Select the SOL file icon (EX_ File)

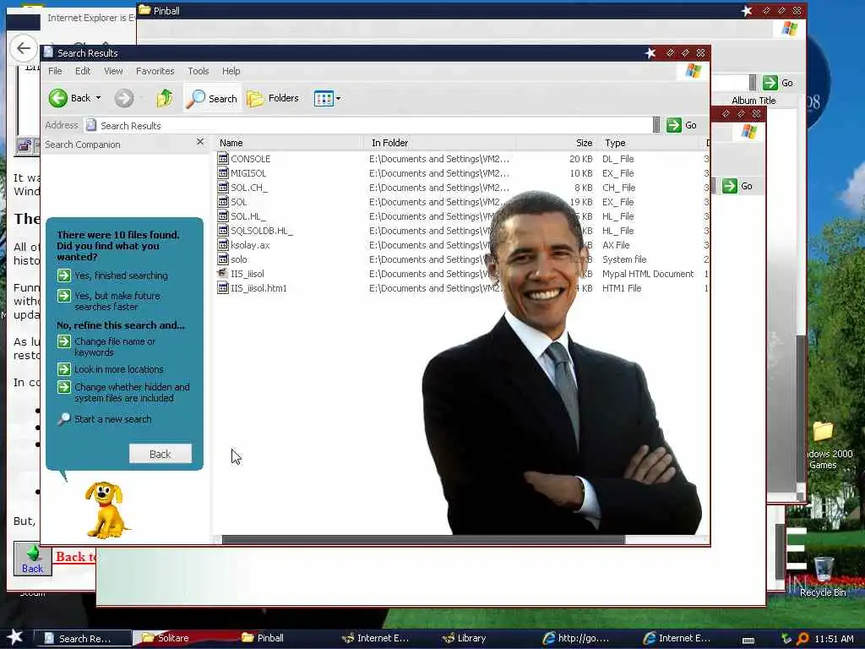click(223, 201)
